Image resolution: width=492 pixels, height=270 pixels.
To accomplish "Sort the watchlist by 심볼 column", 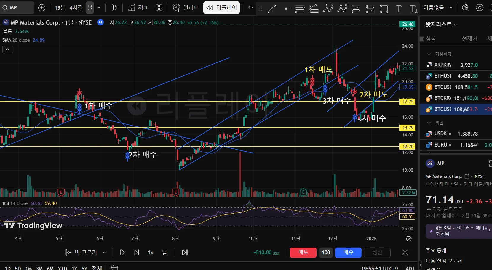I will pyautogui.click(x=431, y=39).
